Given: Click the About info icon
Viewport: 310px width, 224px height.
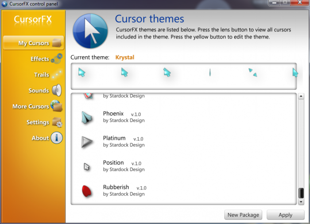Looking at the screenshot, I should click(x=57, y=138).
